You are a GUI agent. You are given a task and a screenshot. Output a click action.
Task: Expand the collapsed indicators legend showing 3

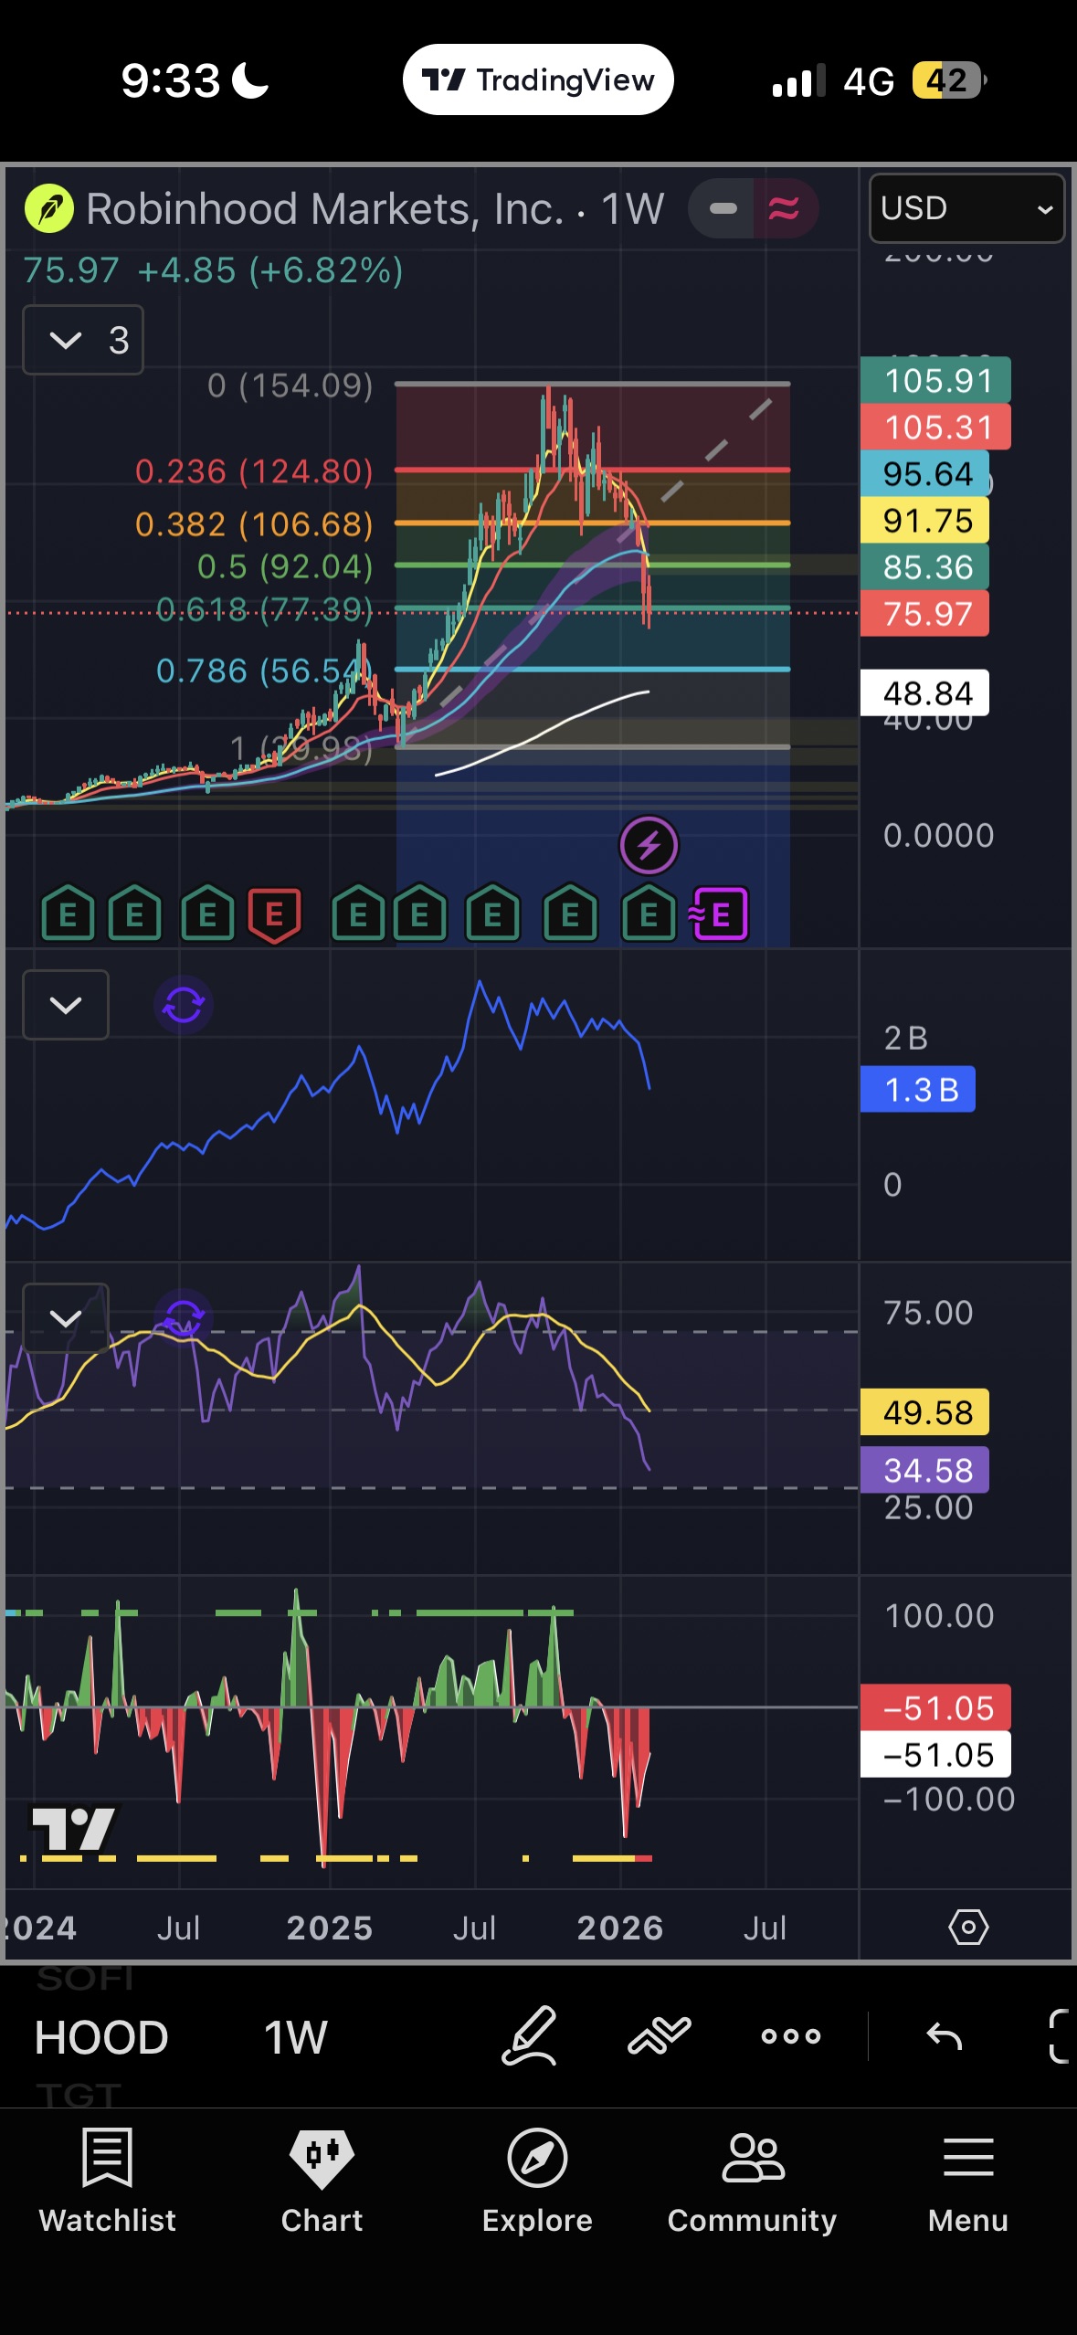pos(83,340)
